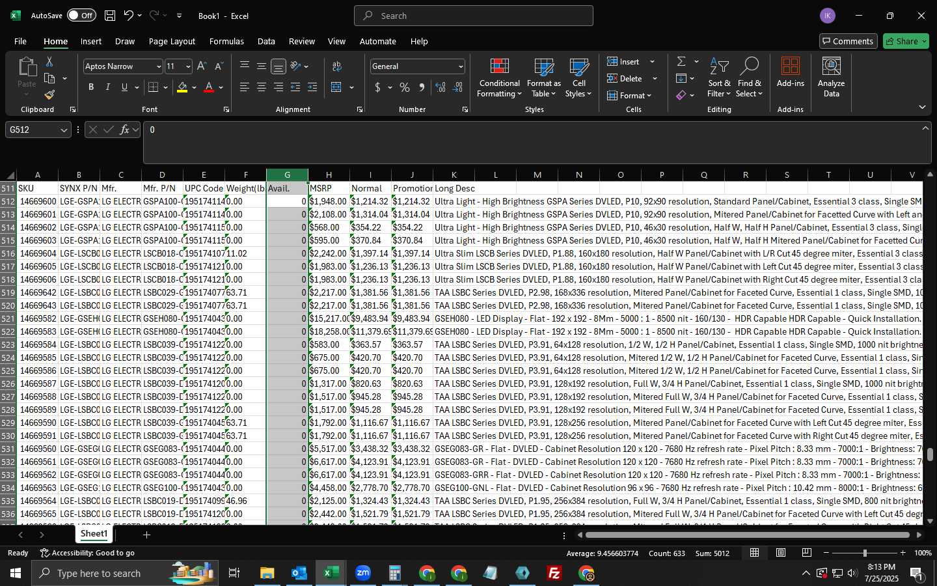
Task: Click the AutoSum sigma icon
Action: [x=681, y=61]
